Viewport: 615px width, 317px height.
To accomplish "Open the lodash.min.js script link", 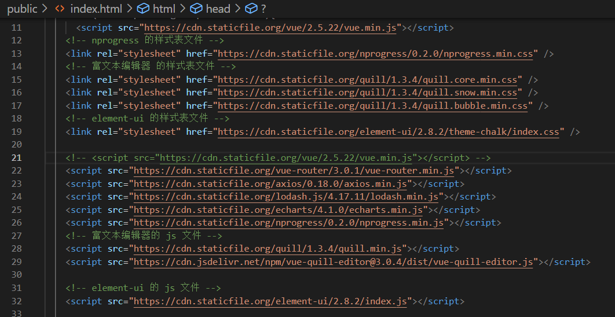I will [x=286, y=197].
